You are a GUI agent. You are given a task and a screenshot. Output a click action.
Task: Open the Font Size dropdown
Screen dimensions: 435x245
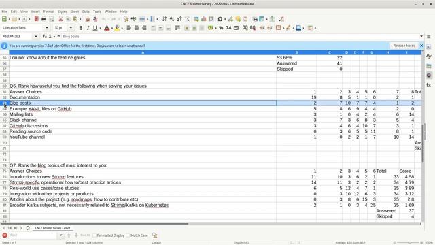tap(71, 28)
